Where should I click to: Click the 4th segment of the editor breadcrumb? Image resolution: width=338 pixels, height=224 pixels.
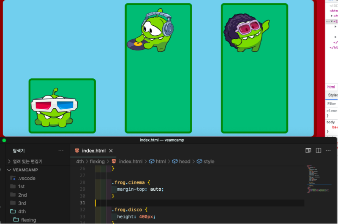coord(80,161)
